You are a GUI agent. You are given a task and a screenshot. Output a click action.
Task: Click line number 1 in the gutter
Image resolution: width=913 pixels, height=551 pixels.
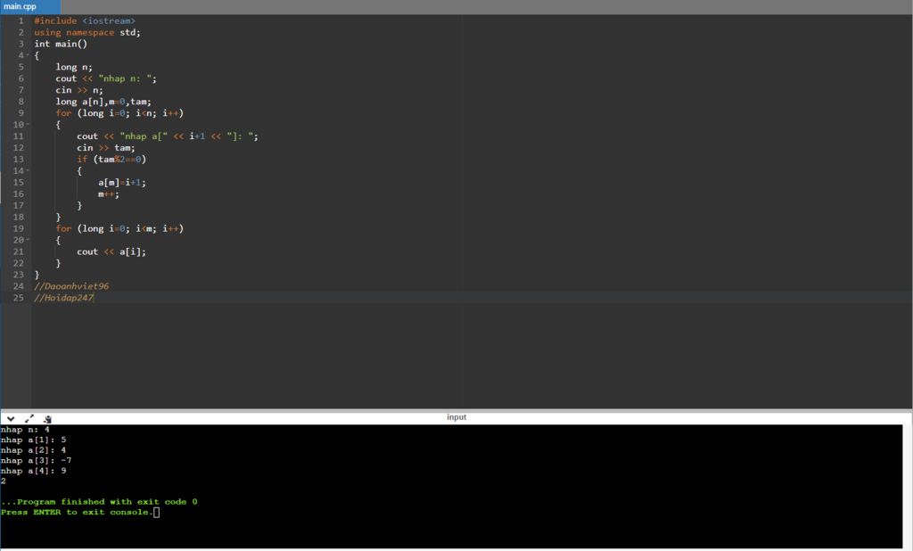pyautogui.click(x=21, y=21)
